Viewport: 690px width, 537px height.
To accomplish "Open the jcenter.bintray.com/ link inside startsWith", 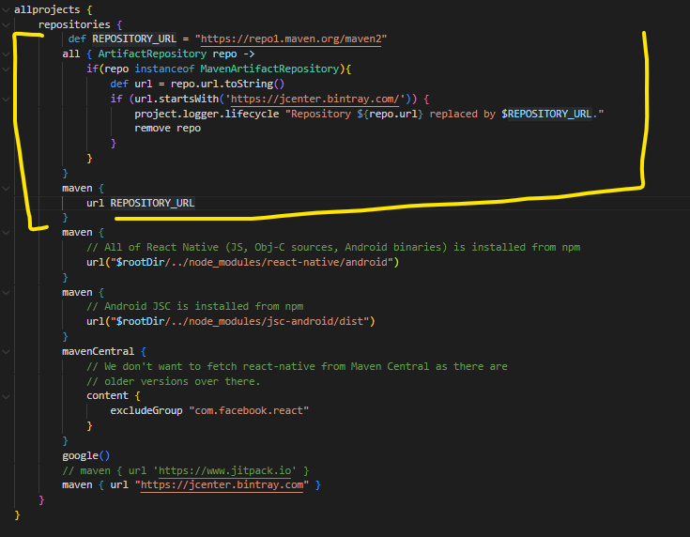I will coord(314,99).
